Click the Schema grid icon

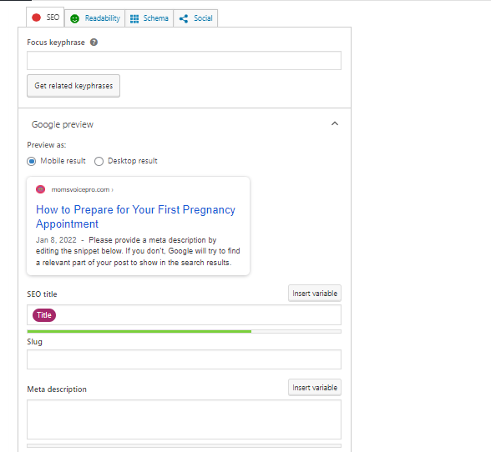(x=134, y=19)
